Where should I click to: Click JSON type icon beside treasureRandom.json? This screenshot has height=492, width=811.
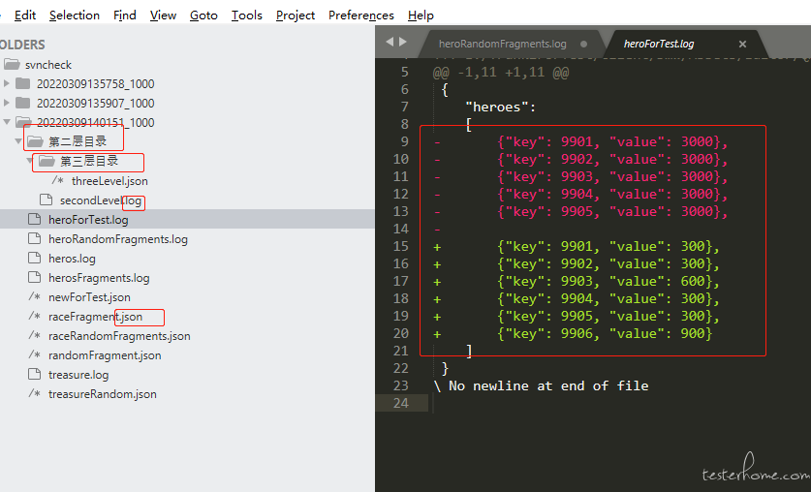(x=34, y=394)
